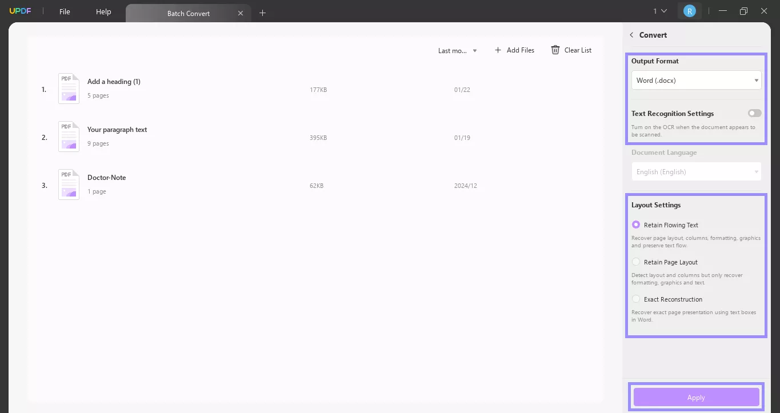
Task: Open the Help menu
Action: click(103, 11)
